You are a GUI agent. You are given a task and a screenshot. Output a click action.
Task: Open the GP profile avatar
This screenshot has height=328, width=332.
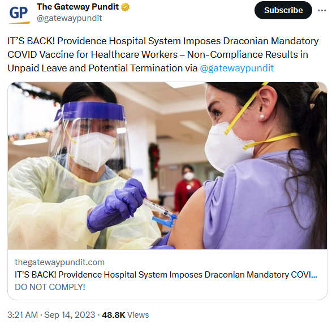(19, 13)
